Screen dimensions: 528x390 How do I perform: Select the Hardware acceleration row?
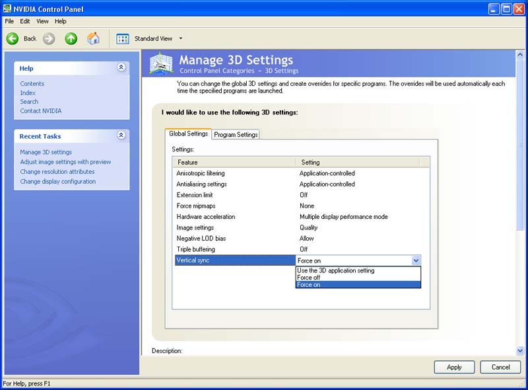[298, 217]
